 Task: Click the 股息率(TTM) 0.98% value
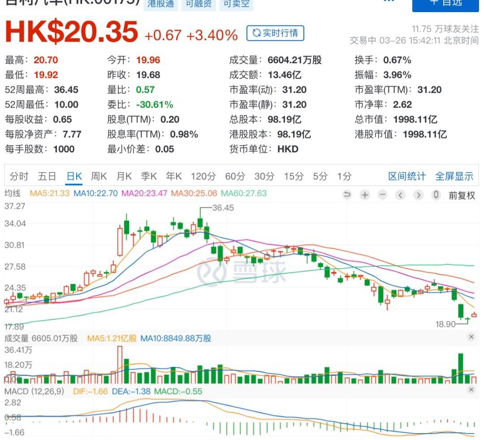(184, 135)
